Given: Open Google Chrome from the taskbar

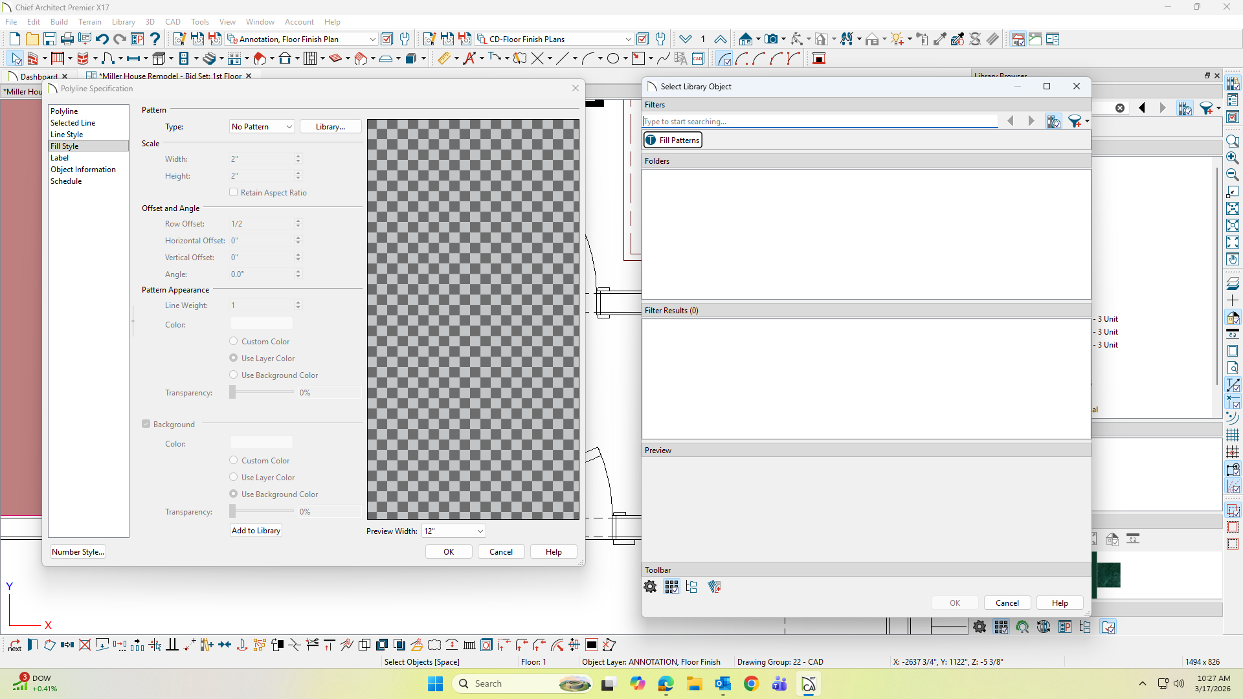Looking at the screenshot, I should tap(751, 683).
